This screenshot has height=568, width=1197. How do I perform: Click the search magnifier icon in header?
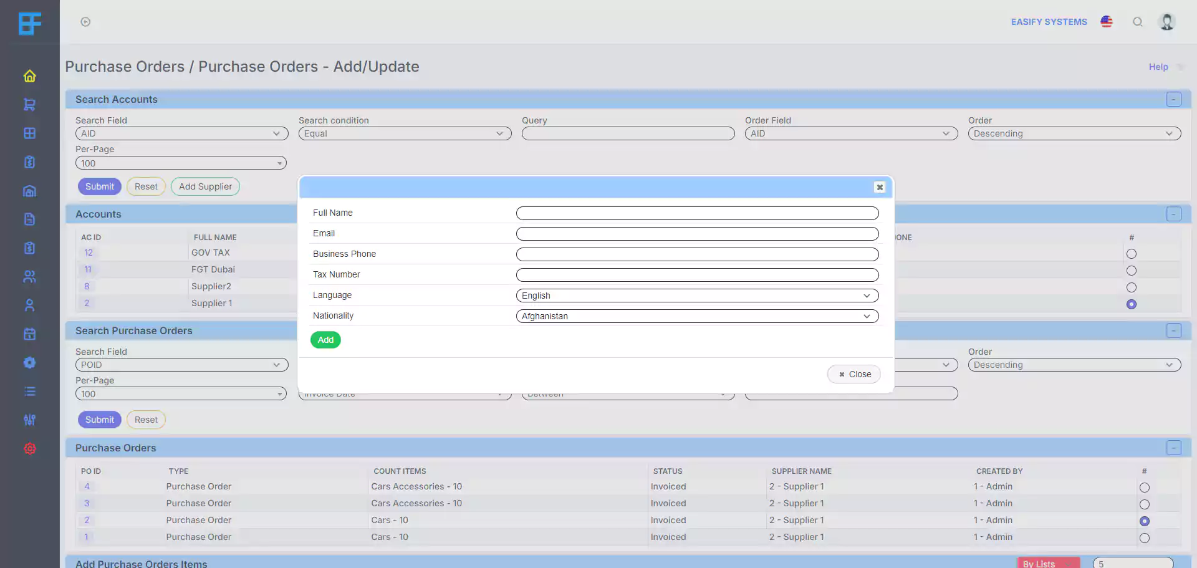(1138, 22)
